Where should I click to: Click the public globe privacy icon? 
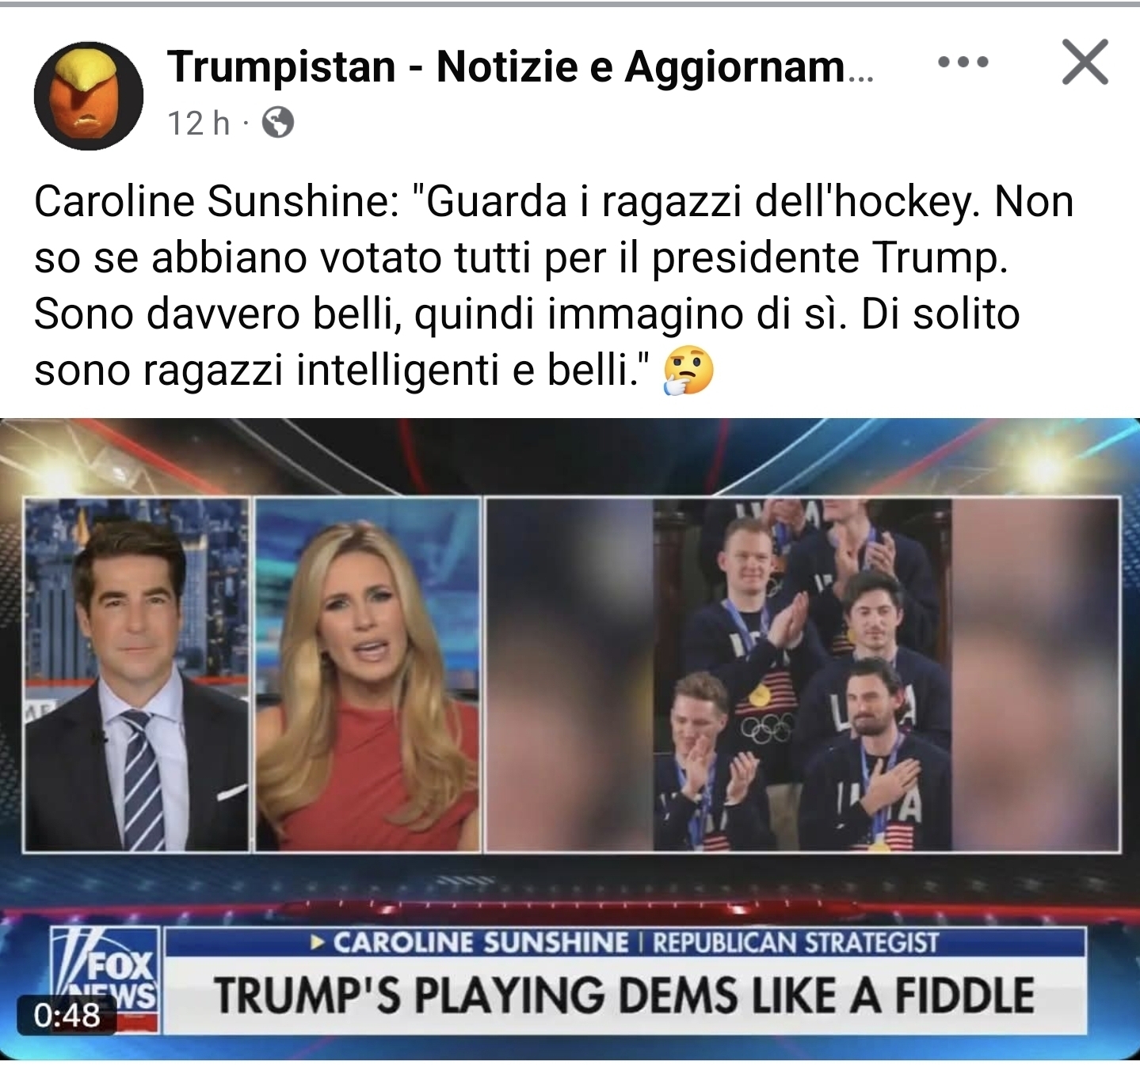(277, 123)
